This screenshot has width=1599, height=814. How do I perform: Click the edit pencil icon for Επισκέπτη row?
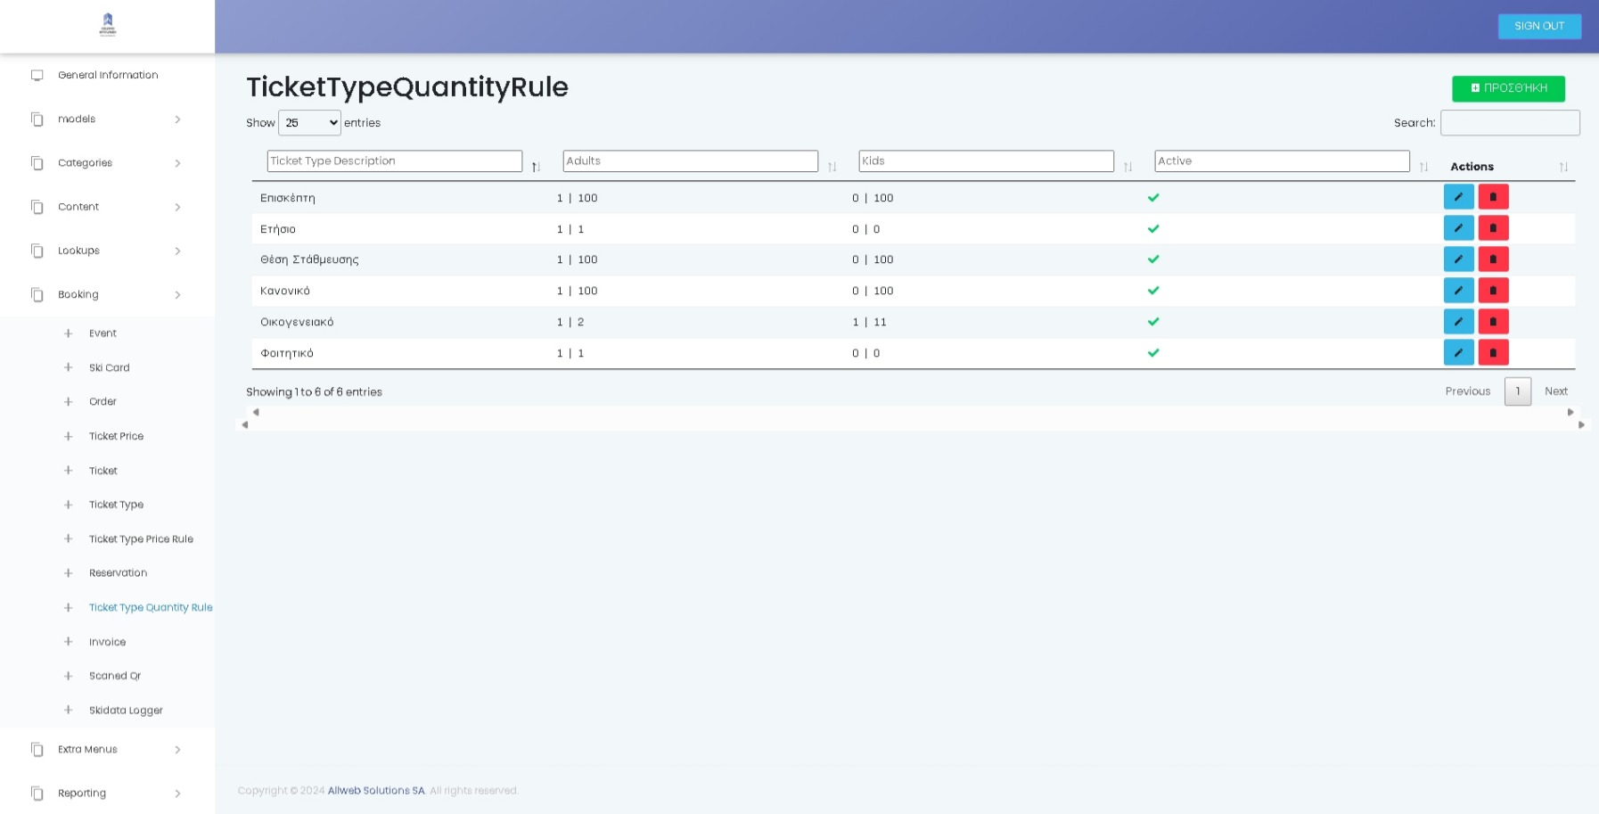pos(1458,197)
